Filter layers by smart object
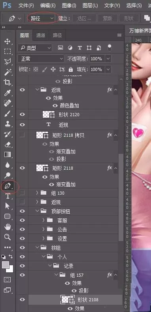 [98, 48]
